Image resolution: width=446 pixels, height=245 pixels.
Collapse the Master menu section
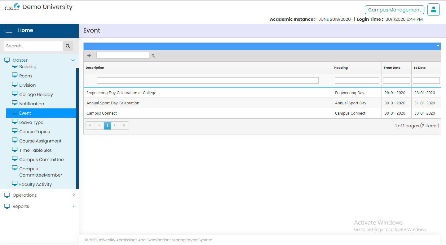click(x=73, y=60)
